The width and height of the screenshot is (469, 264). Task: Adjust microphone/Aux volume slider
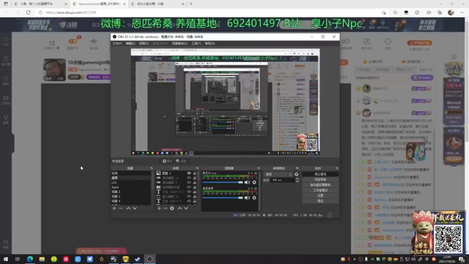(x=223, y=182)
